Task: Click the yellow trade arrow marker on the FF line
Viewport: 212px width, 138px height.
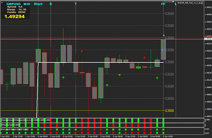Action: click(x=163, y=35)
